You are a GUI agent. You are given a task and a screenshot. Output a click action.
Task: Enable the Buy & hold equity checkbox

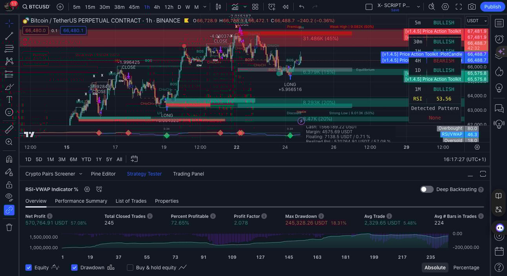point(130,267)
